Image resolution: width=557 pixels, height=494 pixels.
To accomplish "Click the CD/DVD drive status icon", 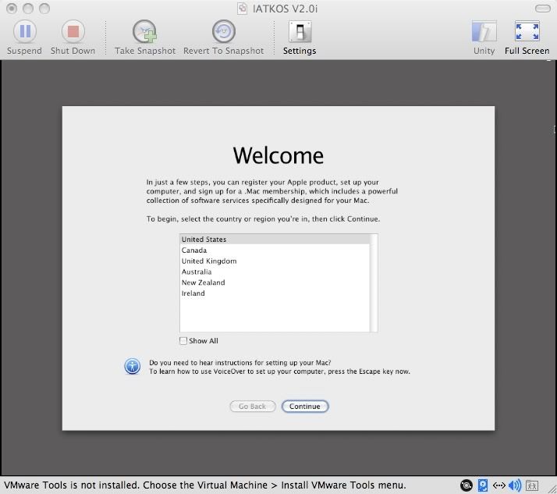I will (x=466, y=485).
